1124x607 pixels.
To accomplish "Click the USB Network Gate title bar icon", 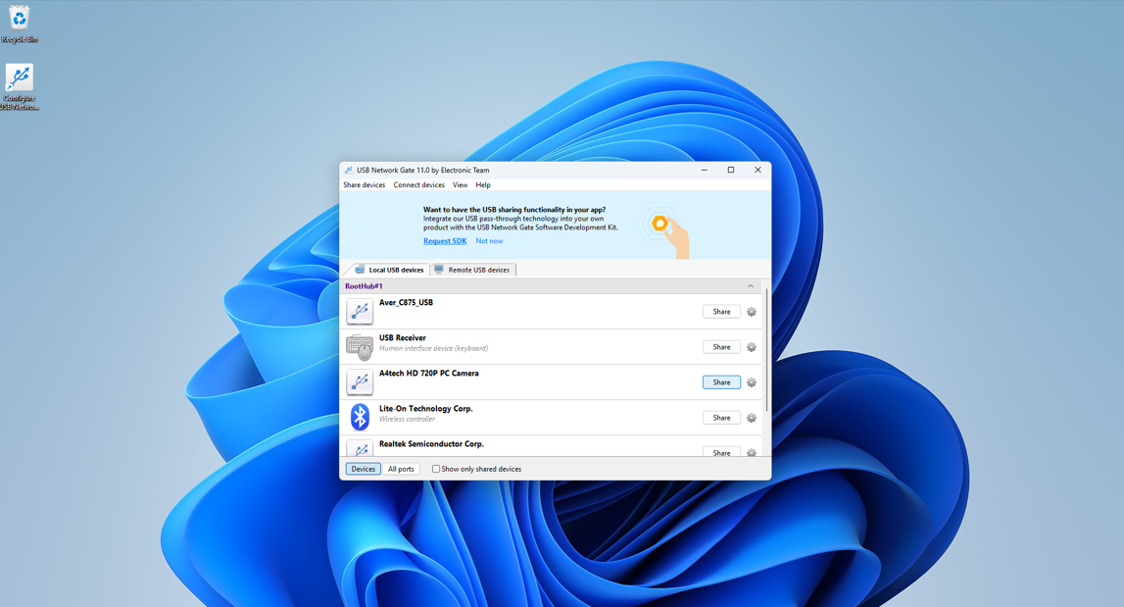I will click(x=349, y=170).
